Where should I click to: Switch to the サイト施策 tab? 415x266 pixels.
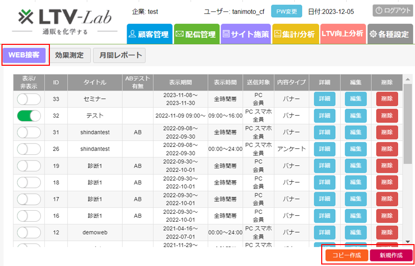245,34
